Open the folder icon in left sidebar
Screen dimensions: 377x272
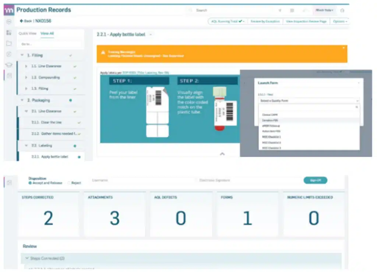[x=9, y=43]
